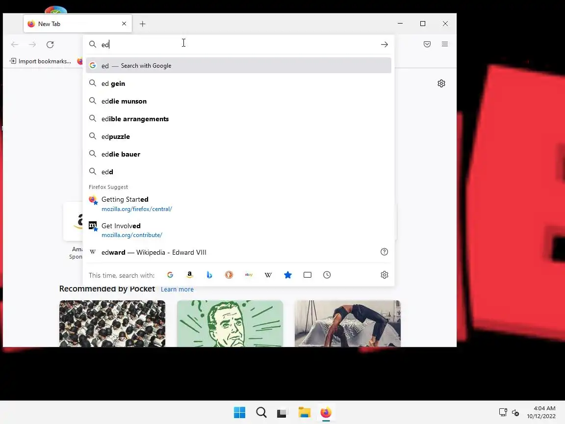Click Firefox icon on taskbar

[326, 412]
